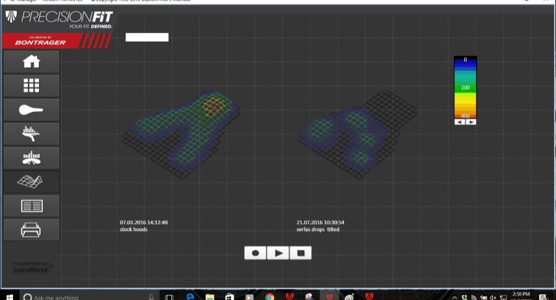Decrease the color scale with left arrow

pos(460,122)
